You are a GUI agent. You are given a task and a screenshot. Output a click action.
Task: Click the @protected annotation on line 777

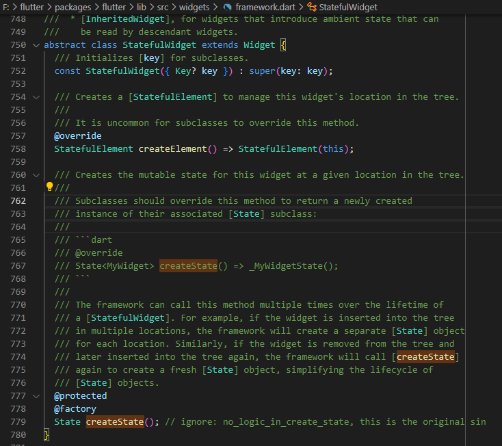click(x=80, y=396)
